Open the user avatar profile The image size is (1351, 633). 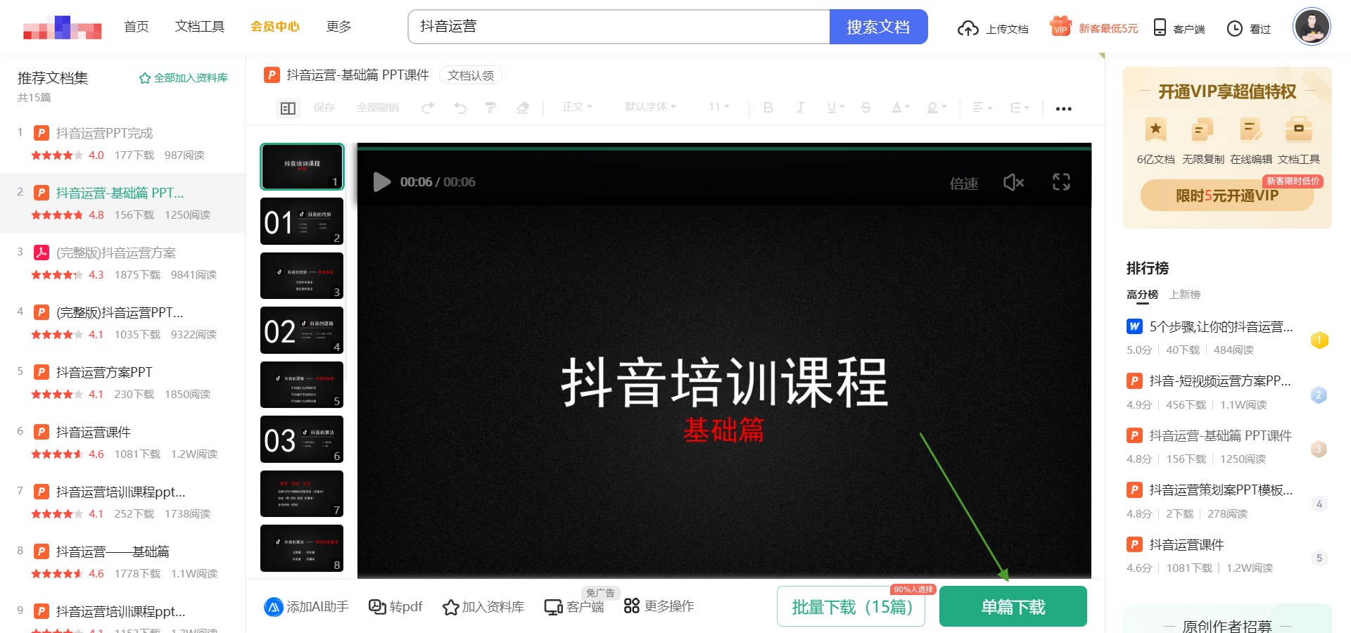click(x=1312, y=27)
